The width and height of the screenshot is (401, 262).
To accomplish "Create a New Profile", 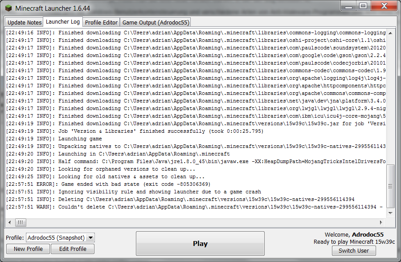I will click(28, 249).
